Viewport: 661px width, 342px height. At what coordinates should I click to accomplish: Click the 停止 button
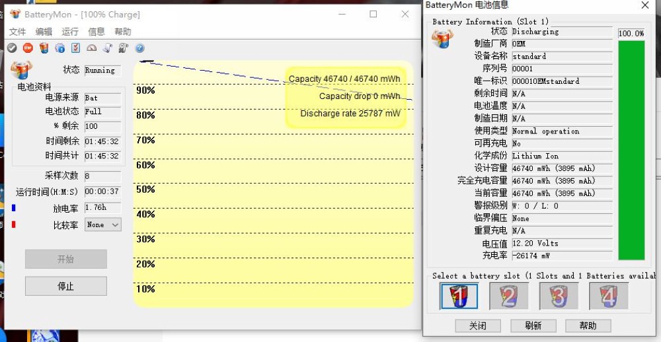coord(65,286)
